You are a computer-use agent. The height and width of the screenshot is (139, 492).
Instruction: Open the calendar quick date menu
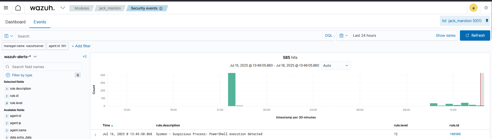343,36
